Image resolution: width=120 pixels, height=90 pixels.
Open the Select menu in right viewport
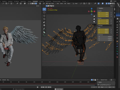point(61,3)
